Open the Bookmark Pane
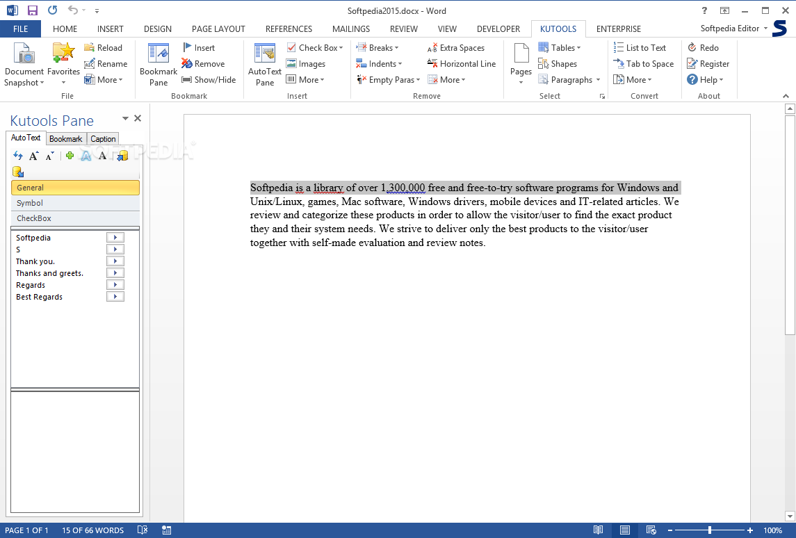The image size is (796, 538). [159, 65]
